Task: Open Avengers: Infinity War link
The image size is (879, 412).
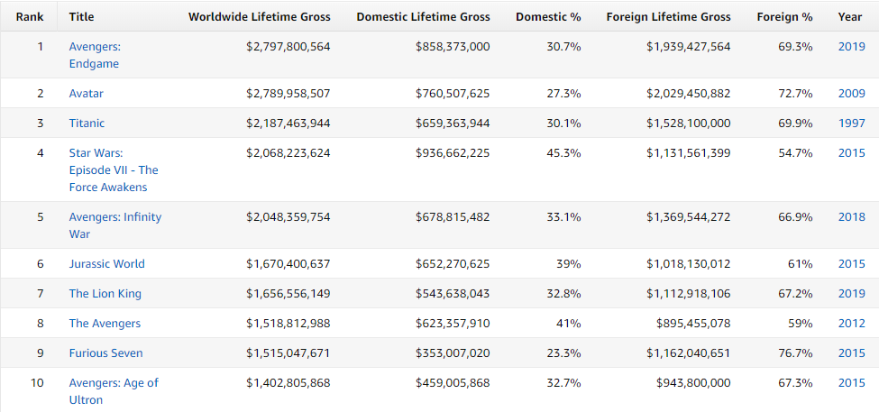Action: (114, 225)
